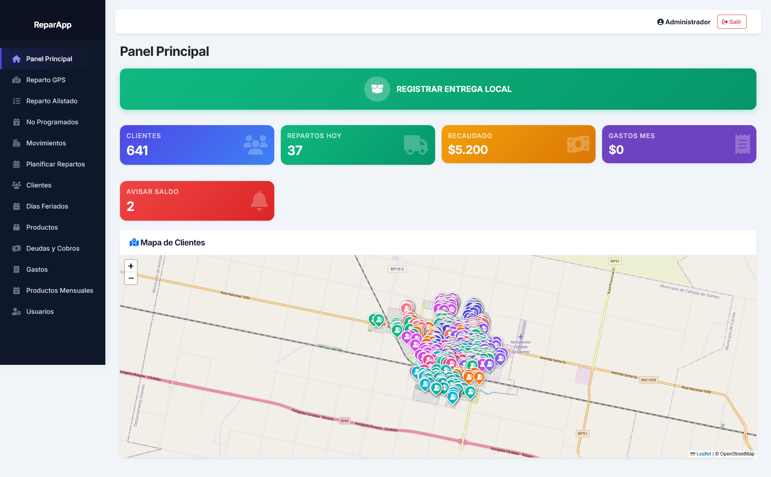Click the Gastos receipt icon in sidebar

tap(17, 269)
